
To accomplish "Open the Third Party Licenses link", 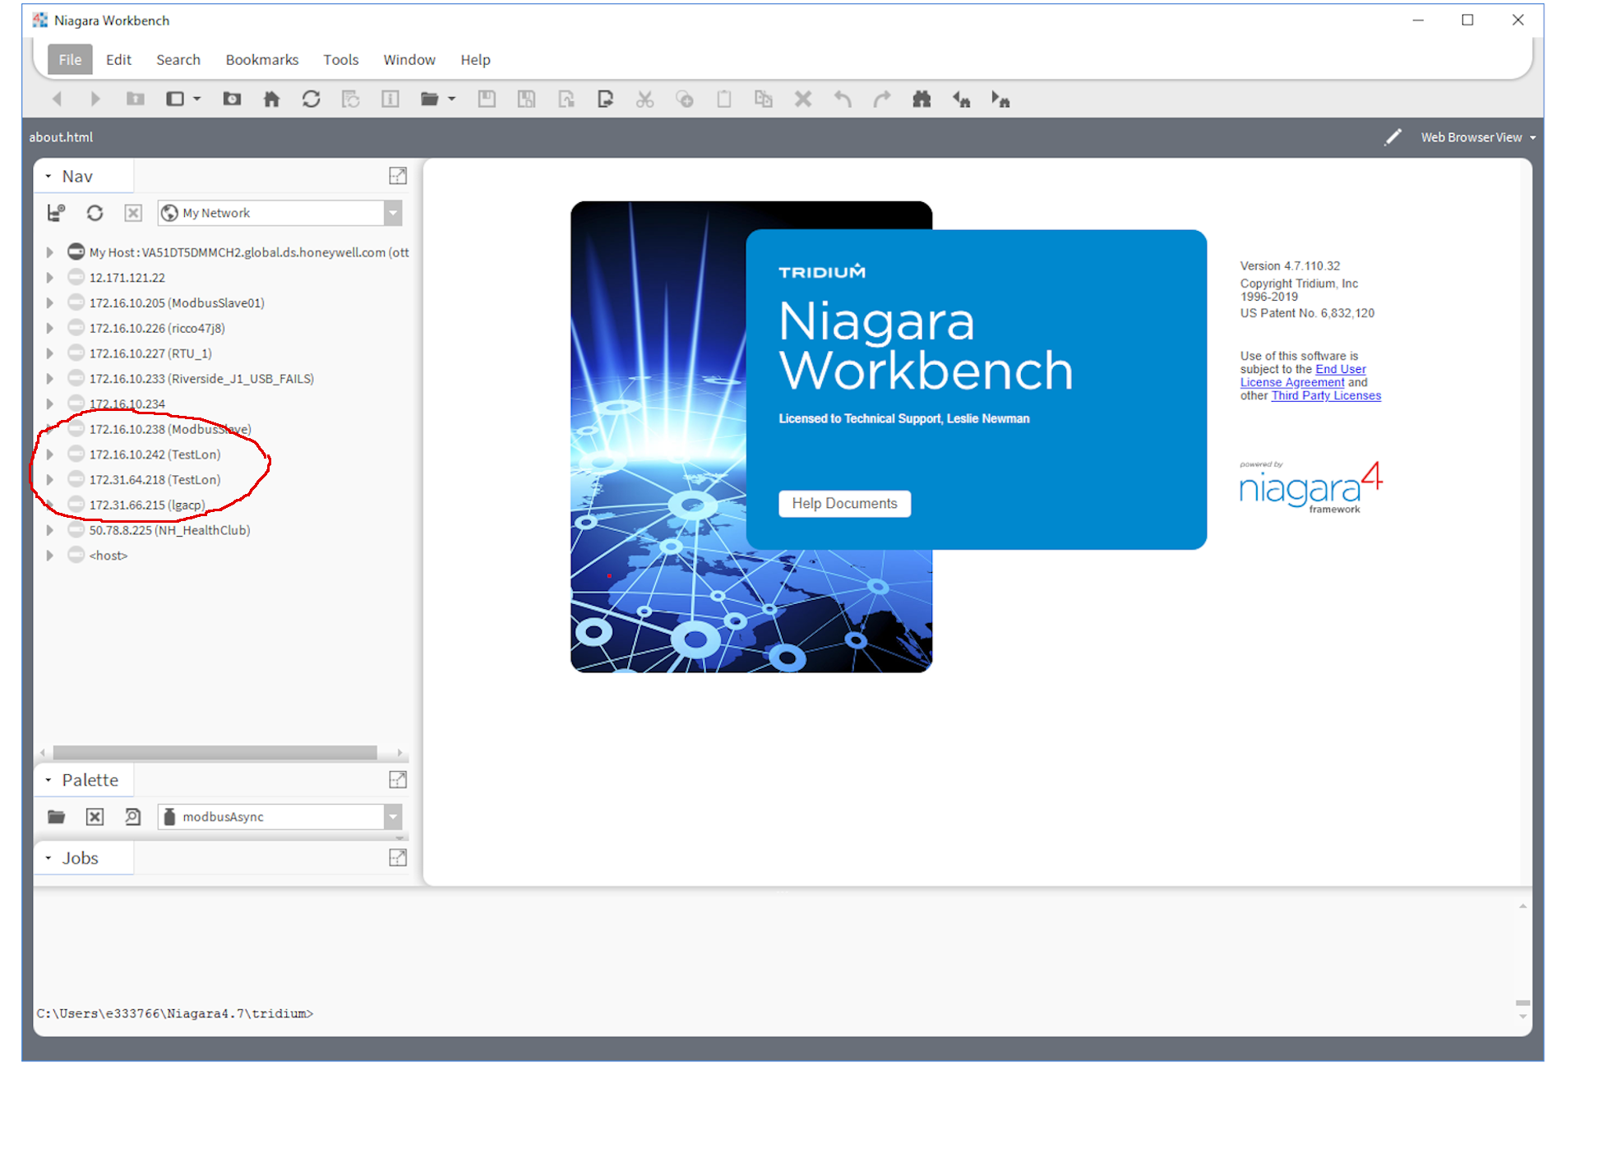I will click(1325, 396).
